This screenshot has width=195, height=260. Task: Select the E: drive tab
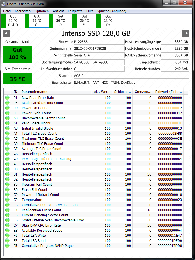pyautogui.click(x=84, y=21)
